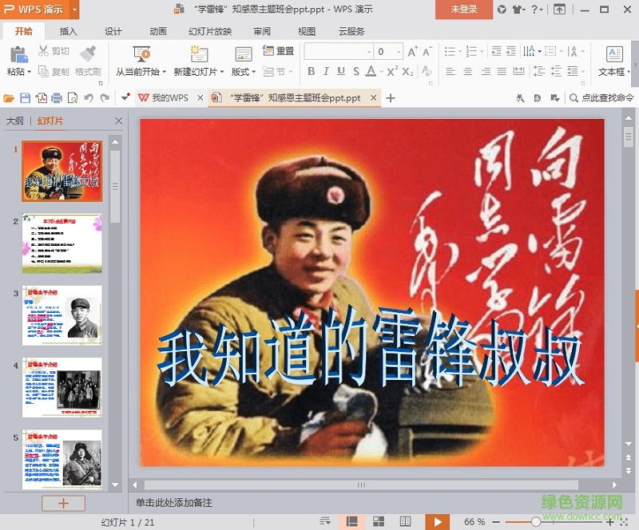Switch to Slide Sorter view
639x530 pixels.
(x=379, y=521)
